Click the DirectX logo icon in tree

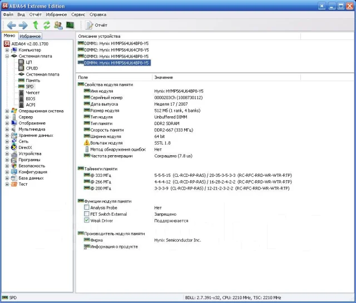(14, 147)
